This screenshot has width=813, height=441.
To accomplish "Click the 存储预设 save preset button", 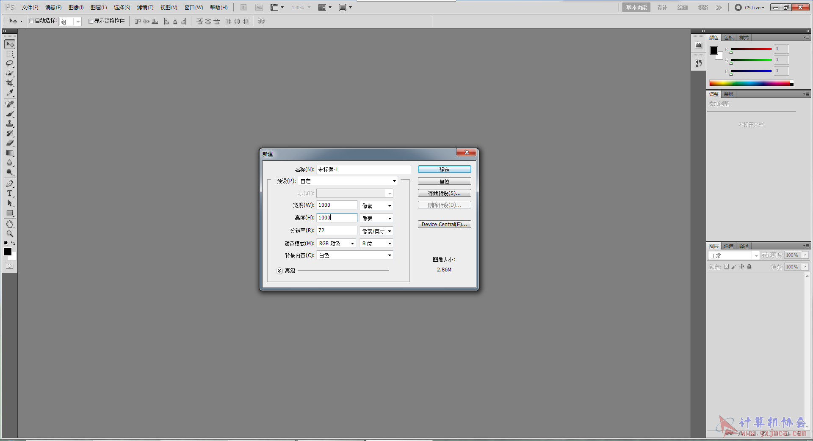I will coord(444,193).
